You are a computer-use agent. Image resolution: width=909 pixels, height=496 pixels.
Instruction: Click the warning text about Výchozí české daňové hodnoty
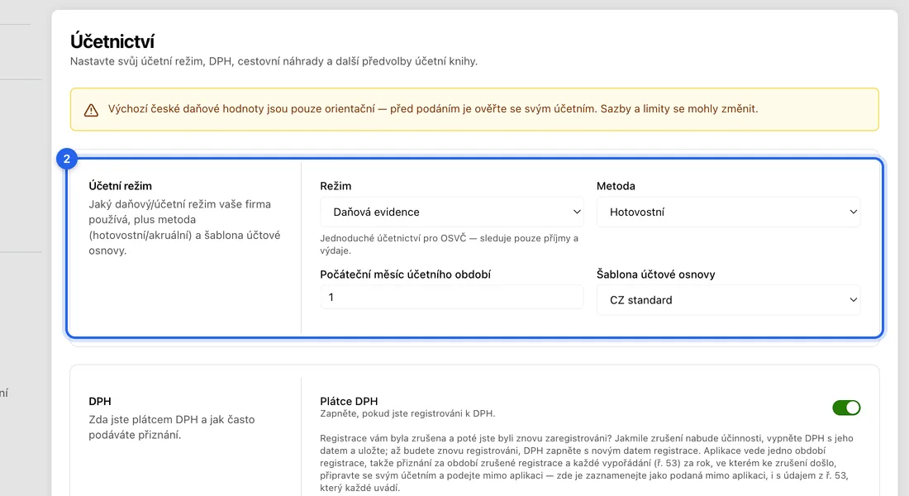tap(433, 109)
